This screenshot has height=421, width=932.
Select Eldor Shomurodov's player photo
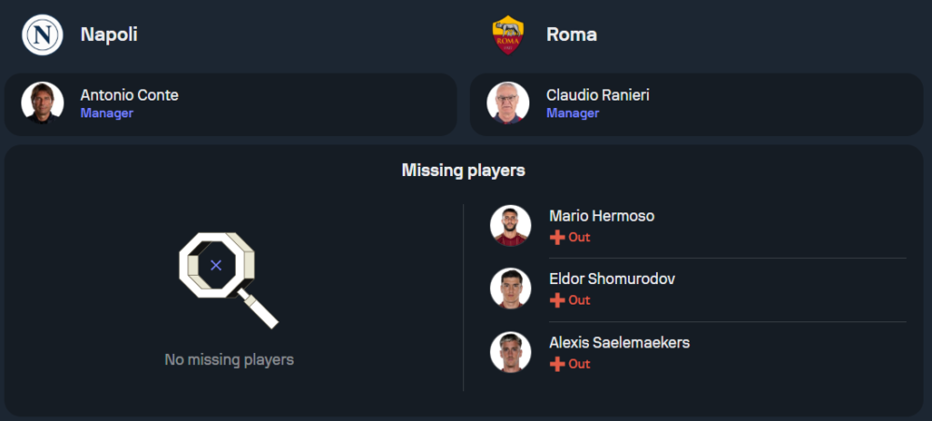tap(511, 289)
